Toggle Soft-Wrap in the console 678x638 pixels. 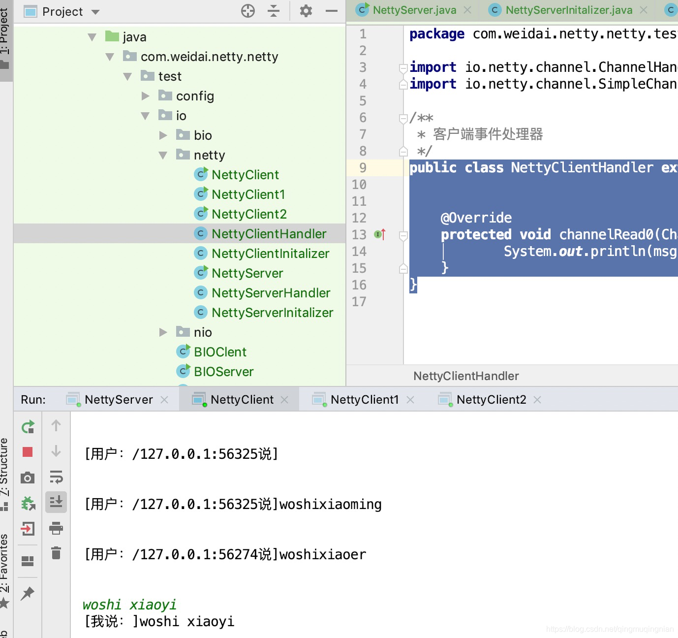56,477
